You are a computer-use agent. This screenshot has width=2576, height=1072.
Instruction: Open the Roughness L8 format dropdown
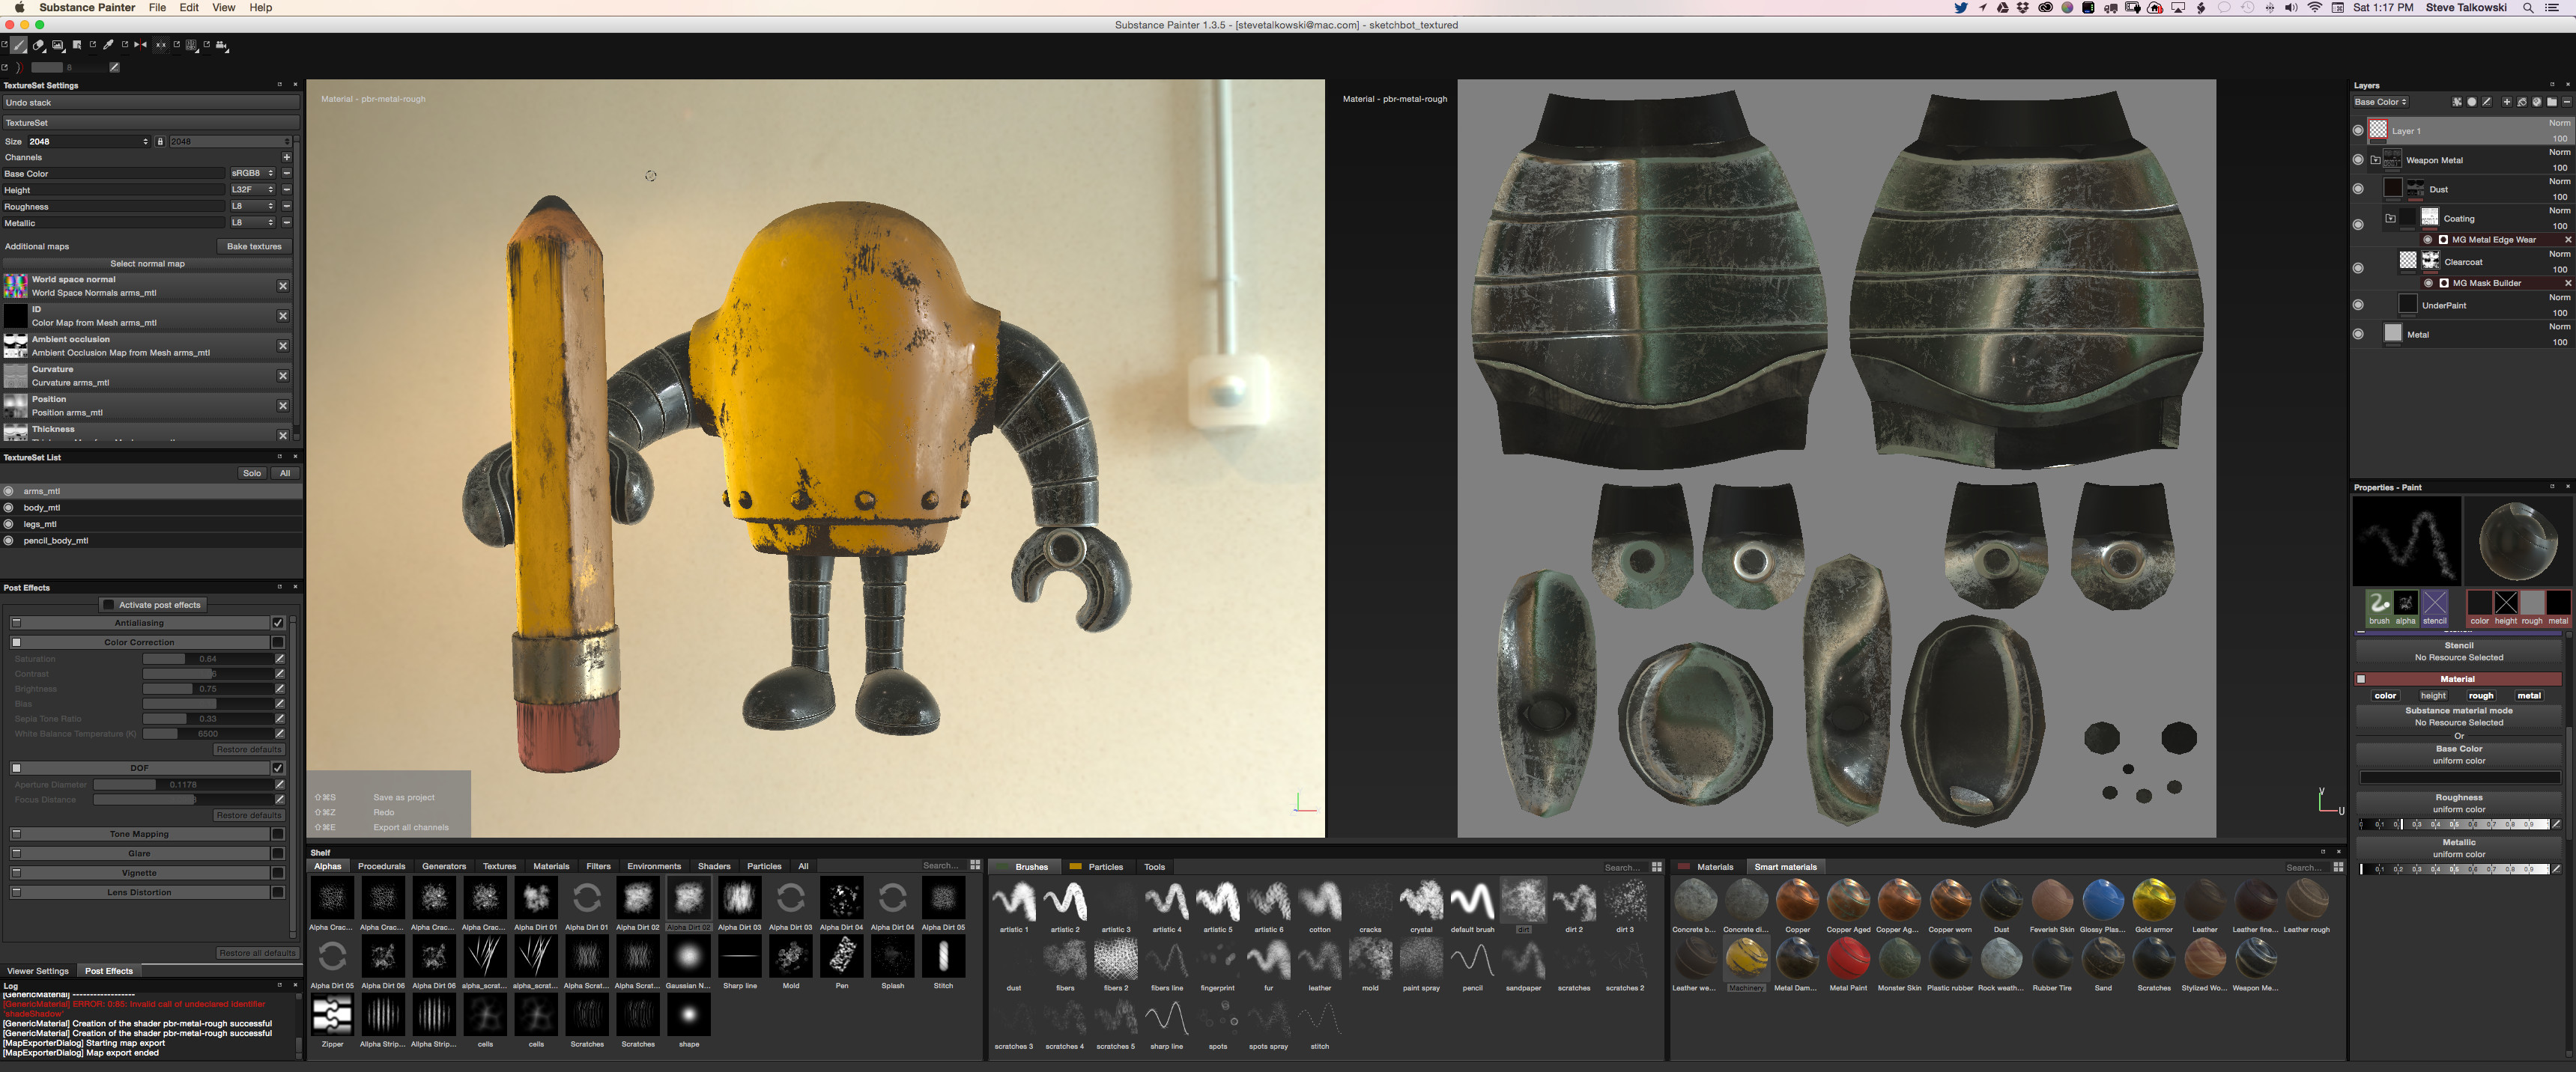(x=252, y=207)
